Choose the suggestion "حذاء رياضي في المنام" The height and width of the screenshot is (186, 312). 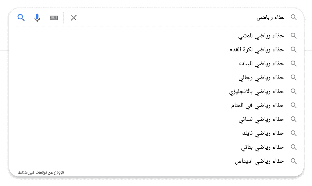[257, 105]
